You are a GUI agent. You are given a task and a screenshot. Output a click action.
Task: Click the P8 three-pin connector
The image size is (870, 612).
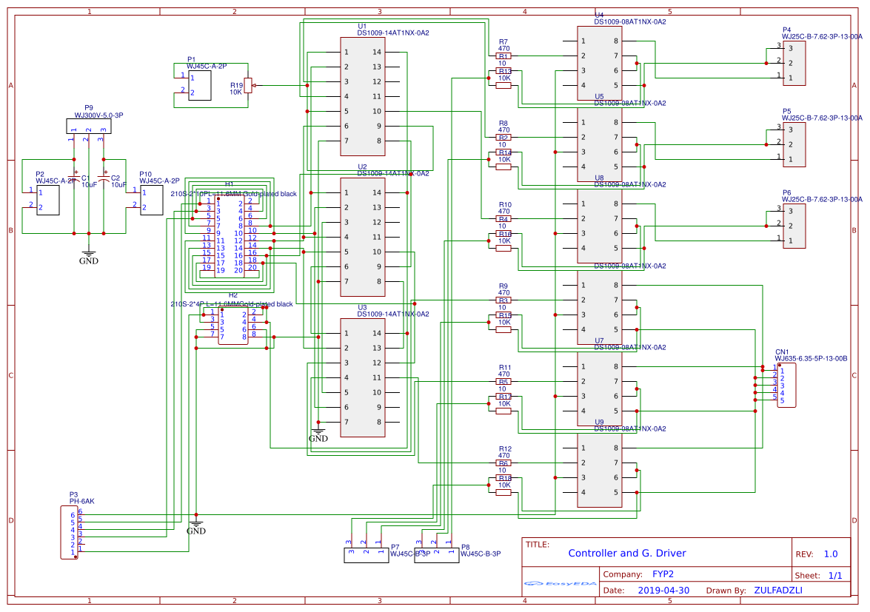(x=437, y=556)
